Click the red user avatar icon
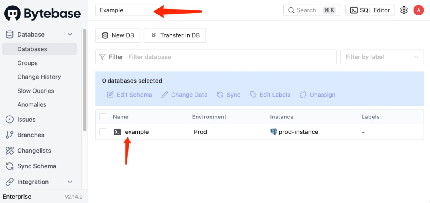430x203 pixels. (x=418, y=10)
